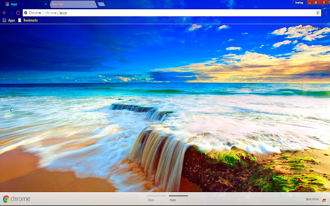Restore down the Chrome window

[x=316, y=3]
